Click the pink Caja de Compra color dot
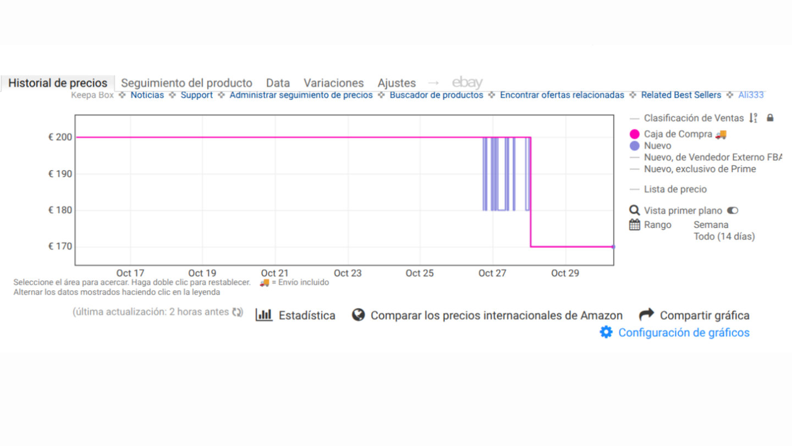 point(635,134)
